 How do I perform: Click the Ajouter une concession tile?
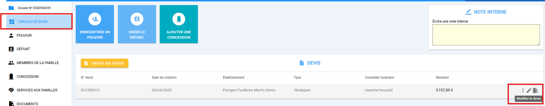tap(179, 24)
